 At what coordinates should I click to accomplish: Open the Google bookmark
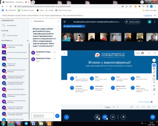pos(50,10)
